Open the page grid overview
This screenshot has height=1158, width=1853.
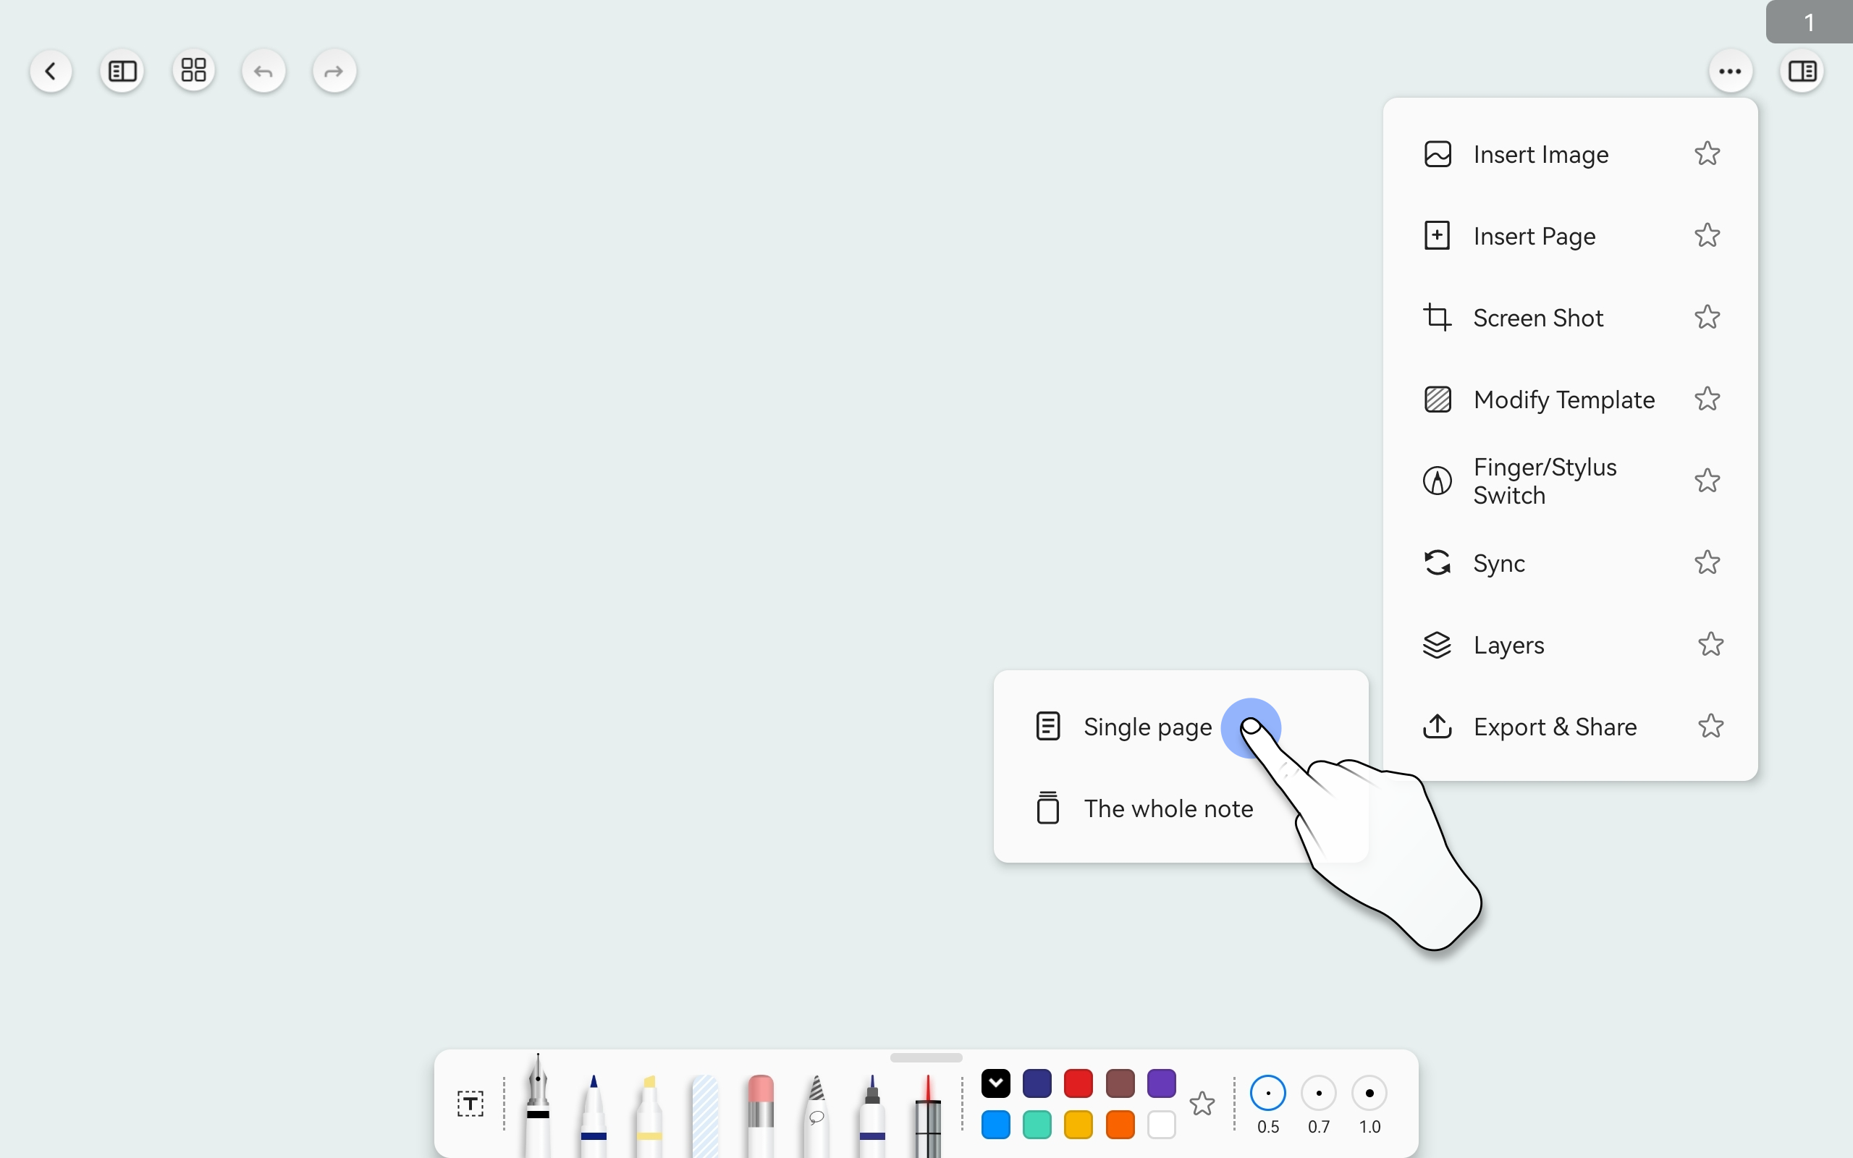click(x=194, y=71)
